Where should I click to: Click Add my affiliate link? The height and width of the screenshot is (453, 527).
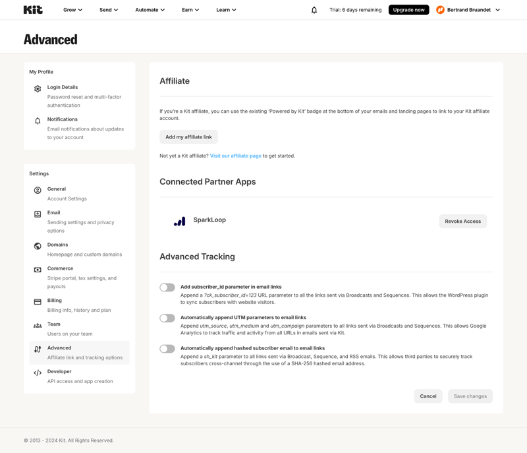[188, 136]
